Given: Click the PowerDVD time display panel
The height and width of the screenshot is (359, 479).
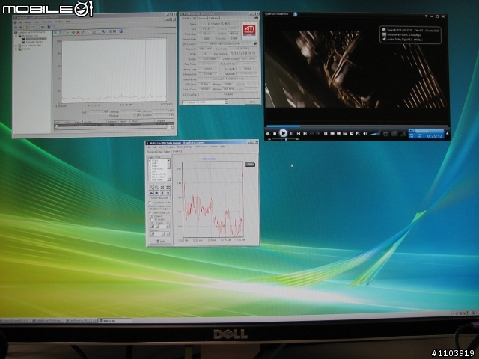Looking at the screenshot, I should pyautogui.click(x=426, y=133).
